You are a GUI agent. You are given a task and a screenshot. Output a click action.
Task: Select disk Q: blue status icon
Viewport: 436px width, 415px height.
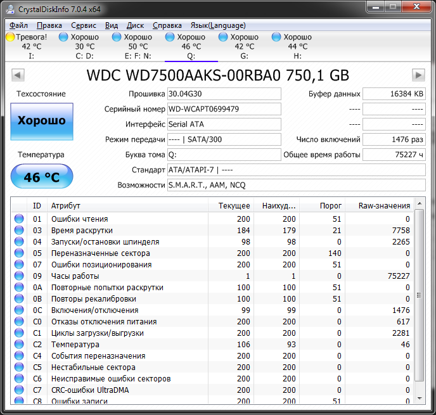click(170, 37)
